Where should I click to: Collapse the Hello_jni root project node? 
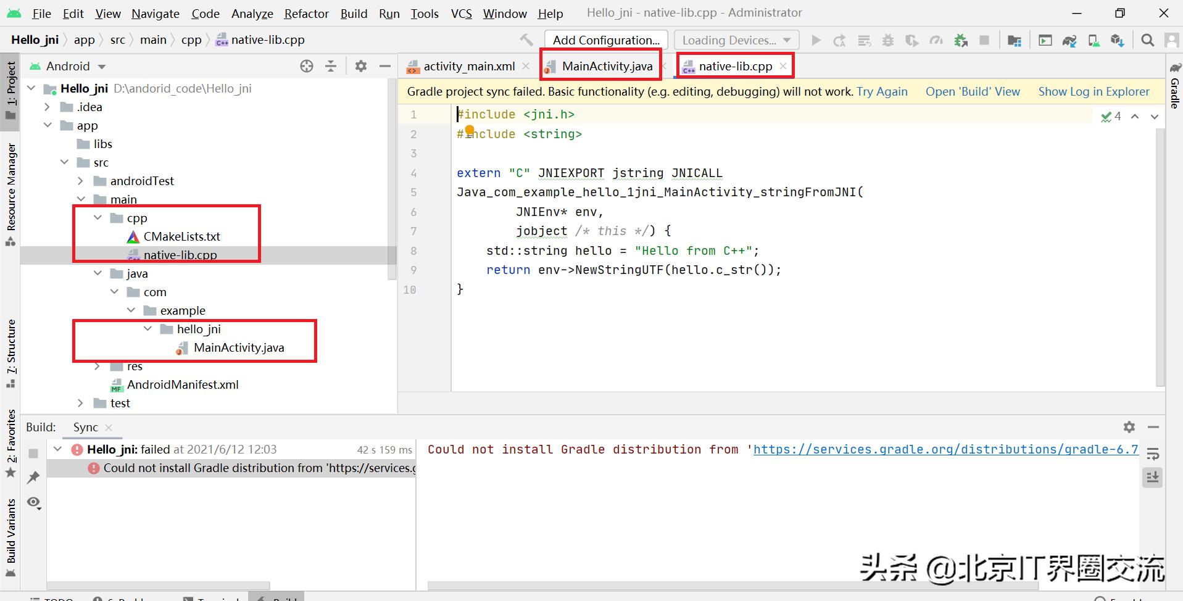pyautogui.click(x=31, y=88)
